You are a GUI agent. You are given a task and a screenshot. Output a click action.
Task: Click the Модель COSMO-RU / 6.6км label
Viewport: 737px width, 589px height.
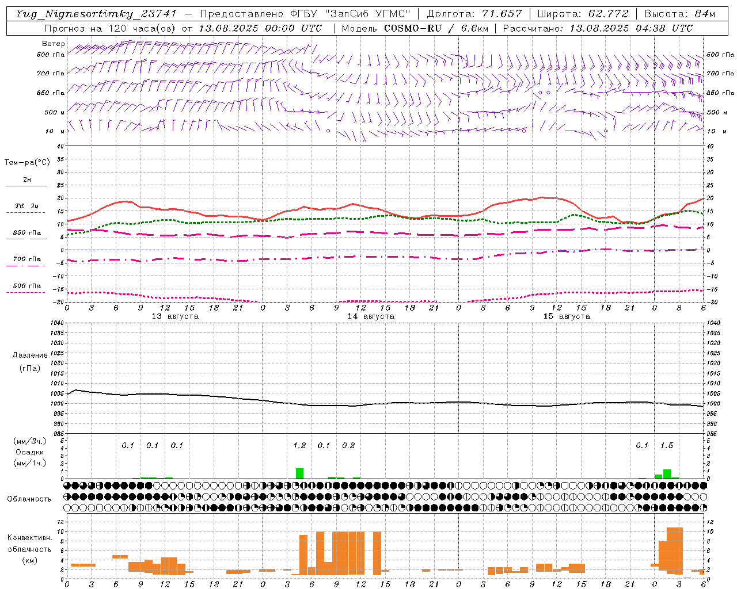[x=416, y=28]
